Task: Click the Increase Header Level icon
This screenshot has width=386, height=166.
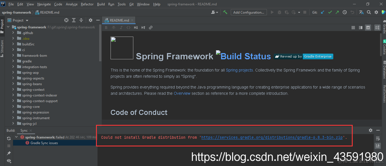Action: click(x=143, y=28)
